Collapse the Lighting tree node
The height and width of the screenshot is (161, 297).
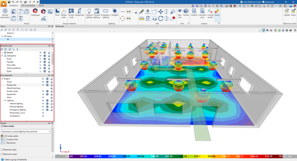5,101
